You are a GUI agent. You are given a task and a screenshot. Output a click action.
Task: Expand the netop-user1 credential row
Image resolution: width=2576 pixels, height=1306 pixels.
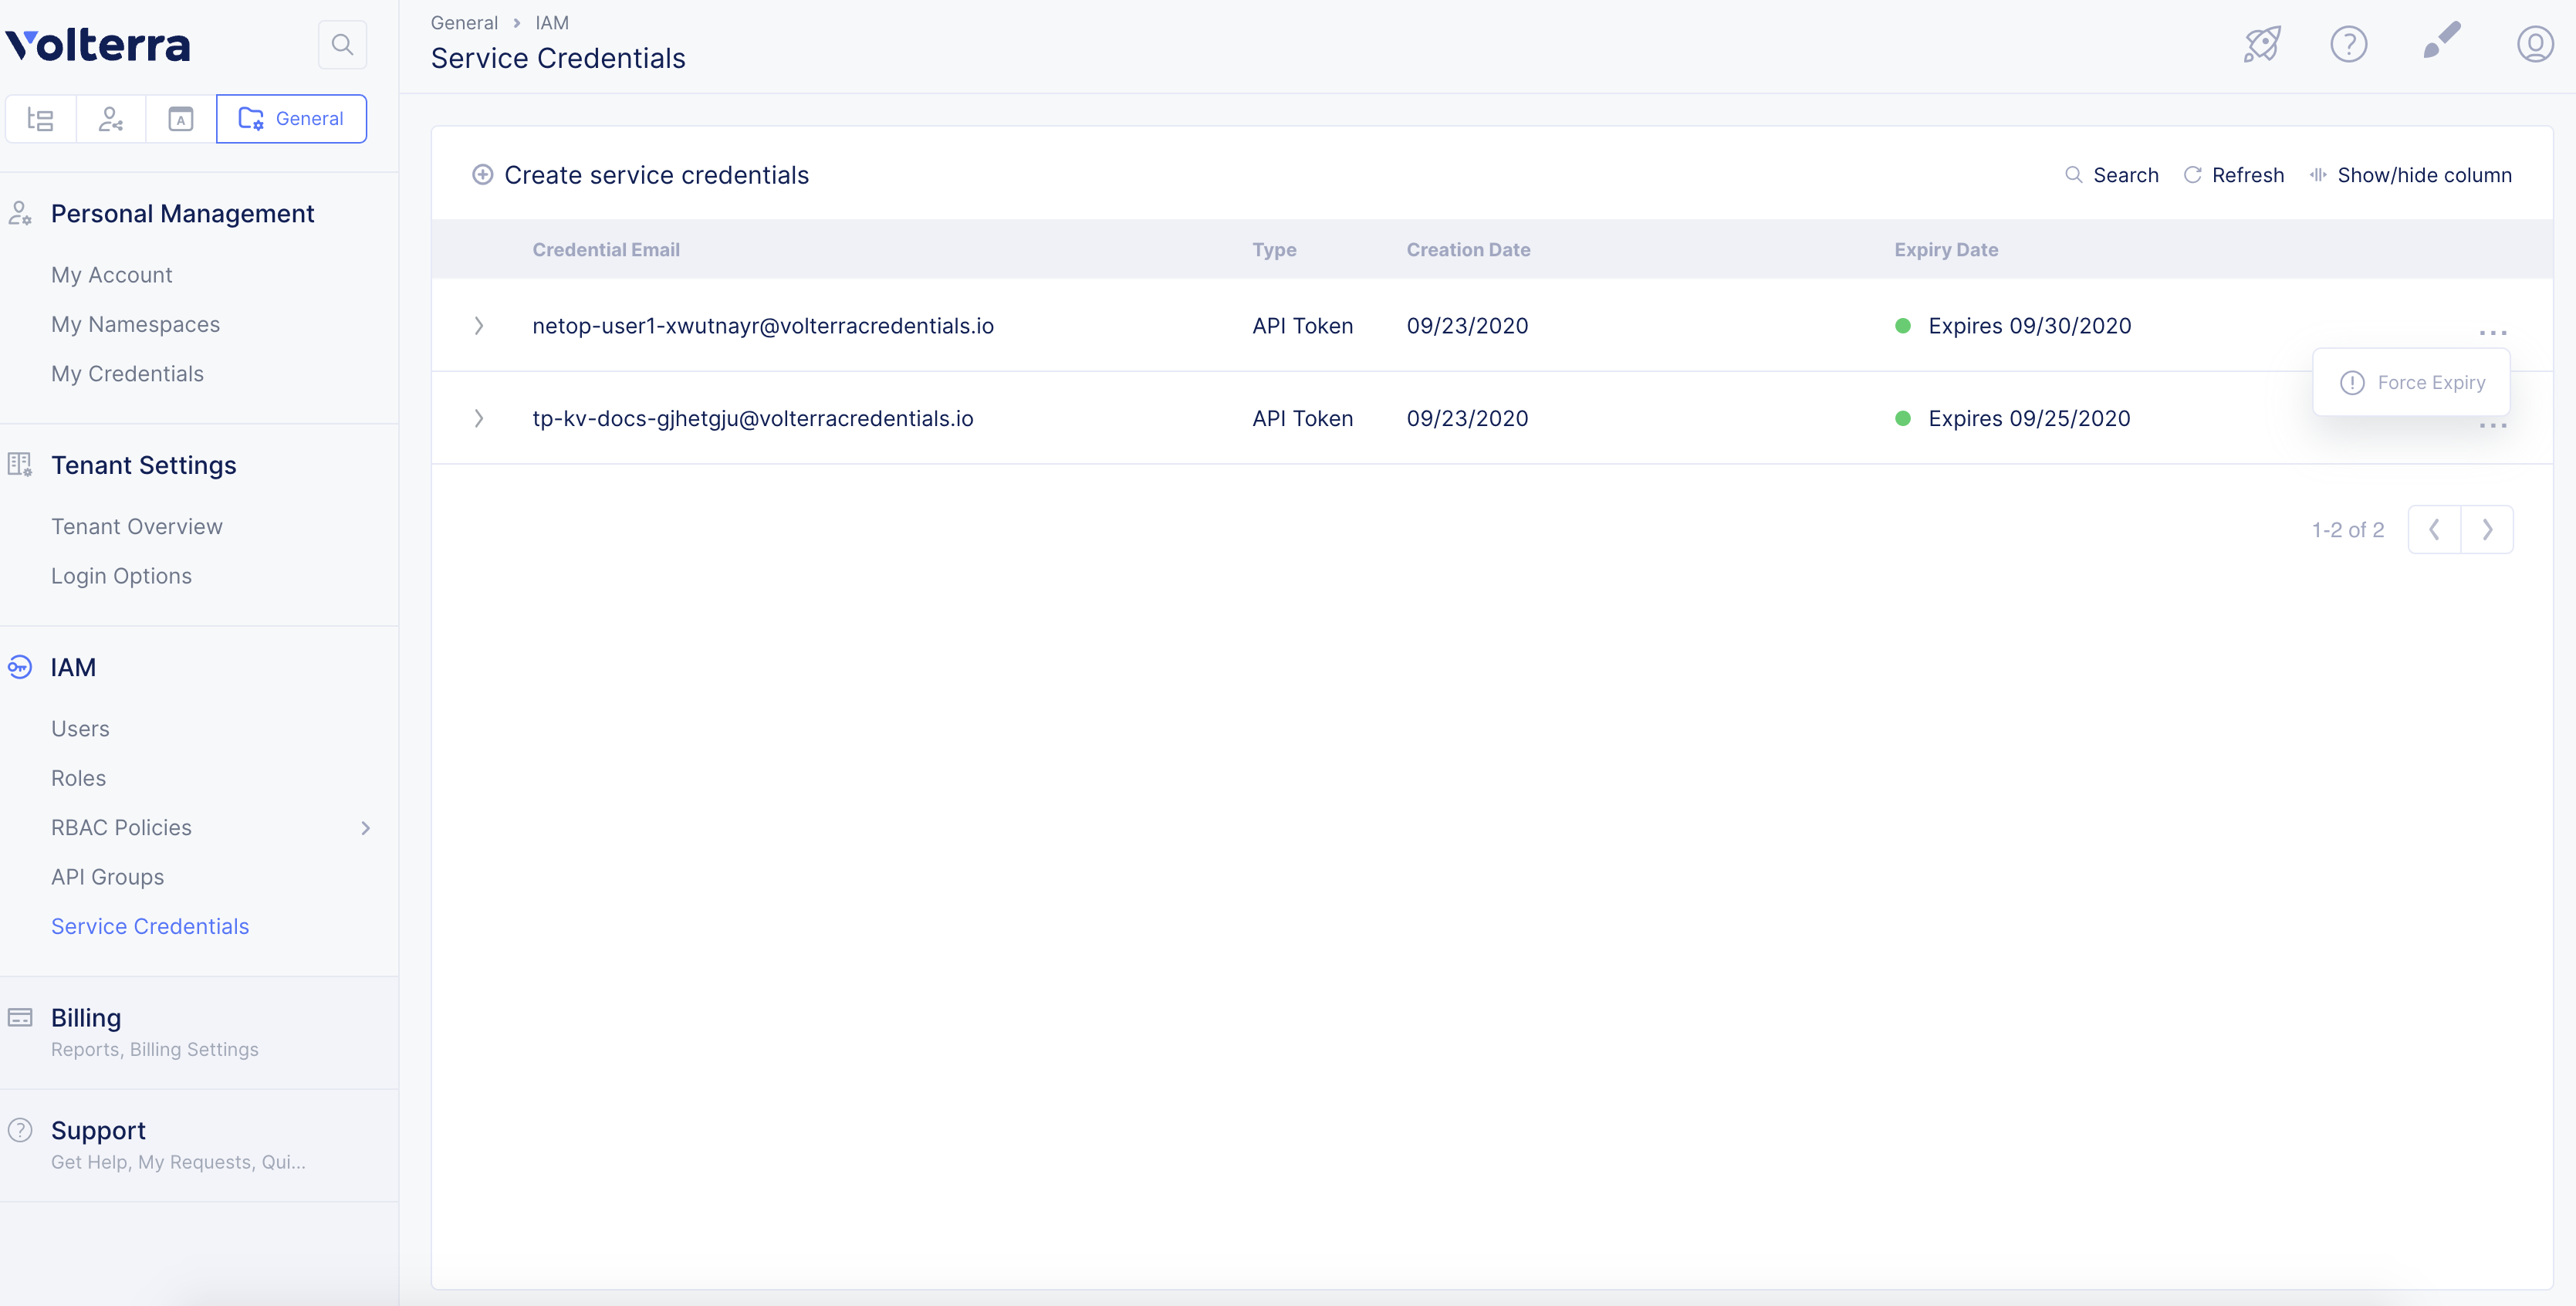click(x=479, y=326)
